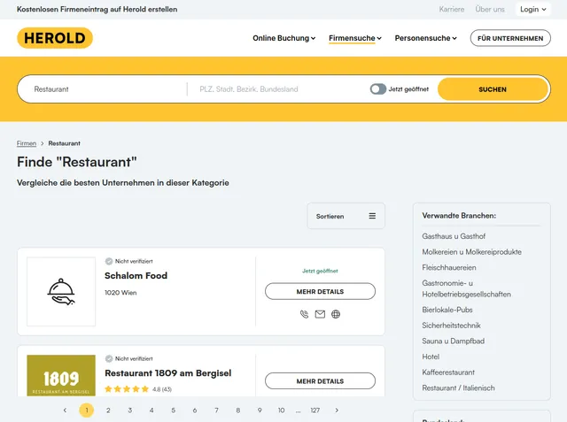Viewport: 567px width, 422px height.
Task: Open MEHR DETAILS for Restaurant 1809
Action: pos(320,380)
